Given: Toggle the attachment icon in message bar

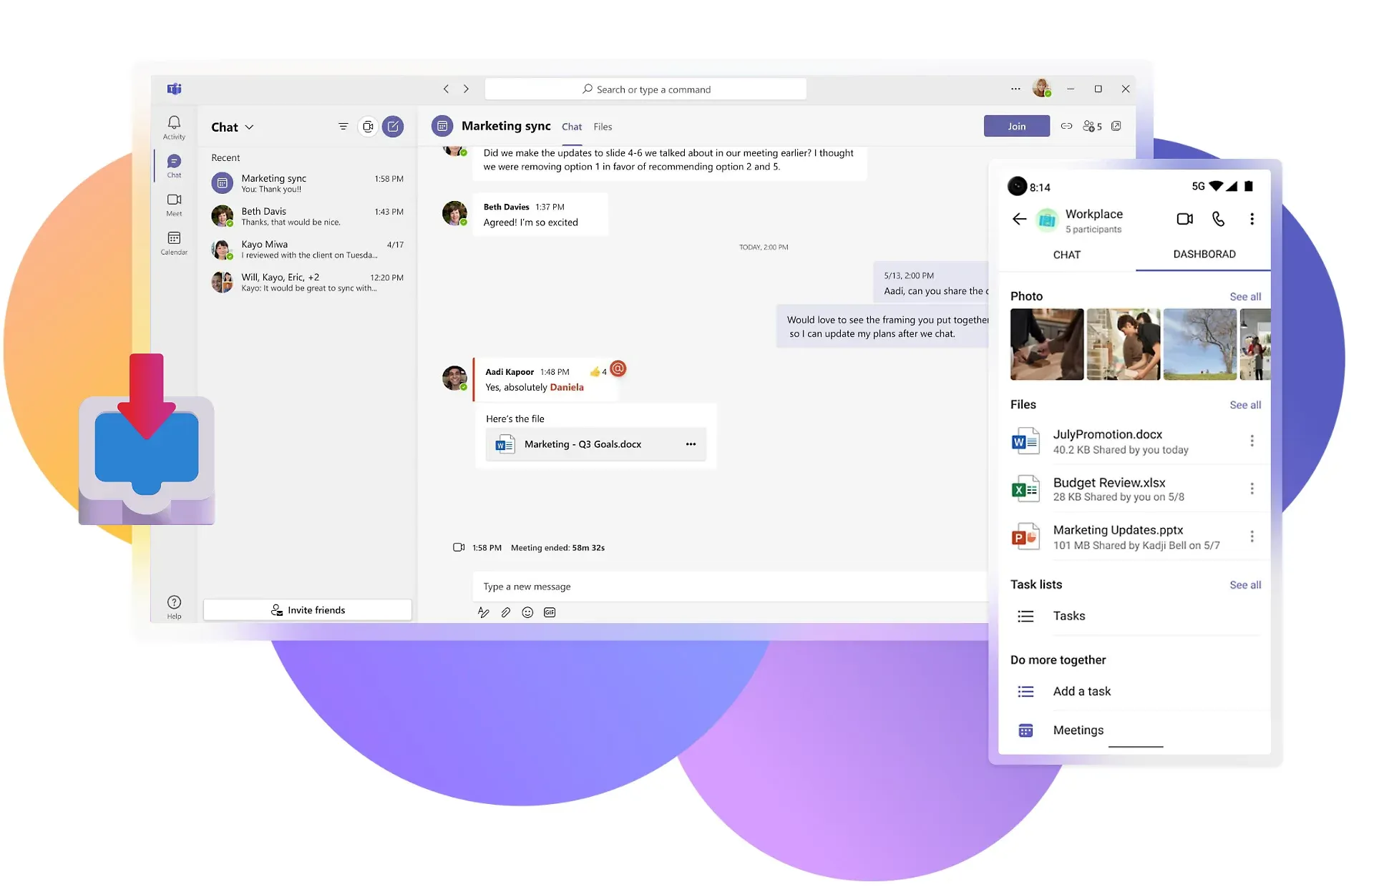Looking at the screenshot, I should pyautogui.click(x=506, y=612).
